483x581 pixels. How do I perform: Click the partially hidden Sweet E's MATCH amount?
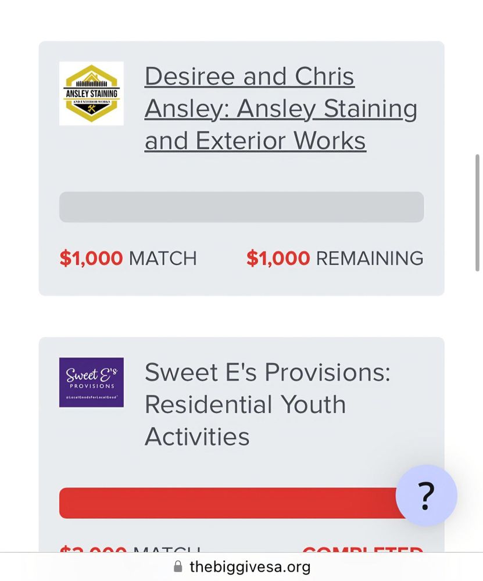pyautogui.click(x=130, y=550)
